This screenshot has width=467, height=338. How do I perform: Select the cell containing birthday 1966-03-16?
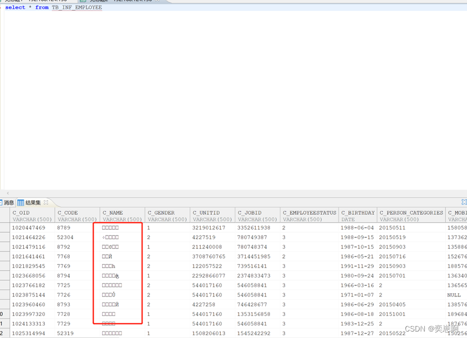[x=357, y=285]
